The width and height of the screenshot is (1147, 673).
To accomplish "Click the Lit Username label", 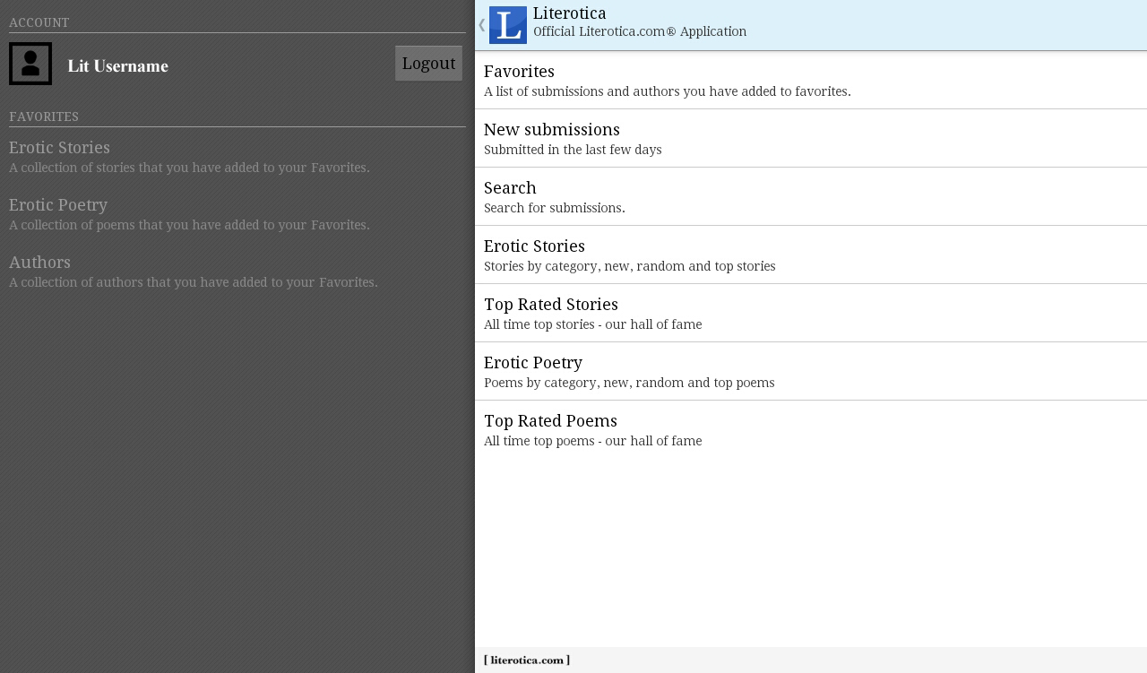I will click(x=118, y=66).
